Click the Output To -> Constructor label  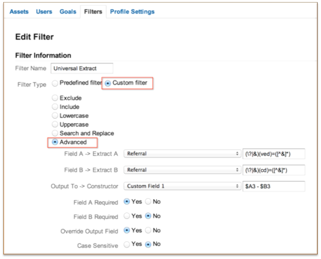coord(84,186)
